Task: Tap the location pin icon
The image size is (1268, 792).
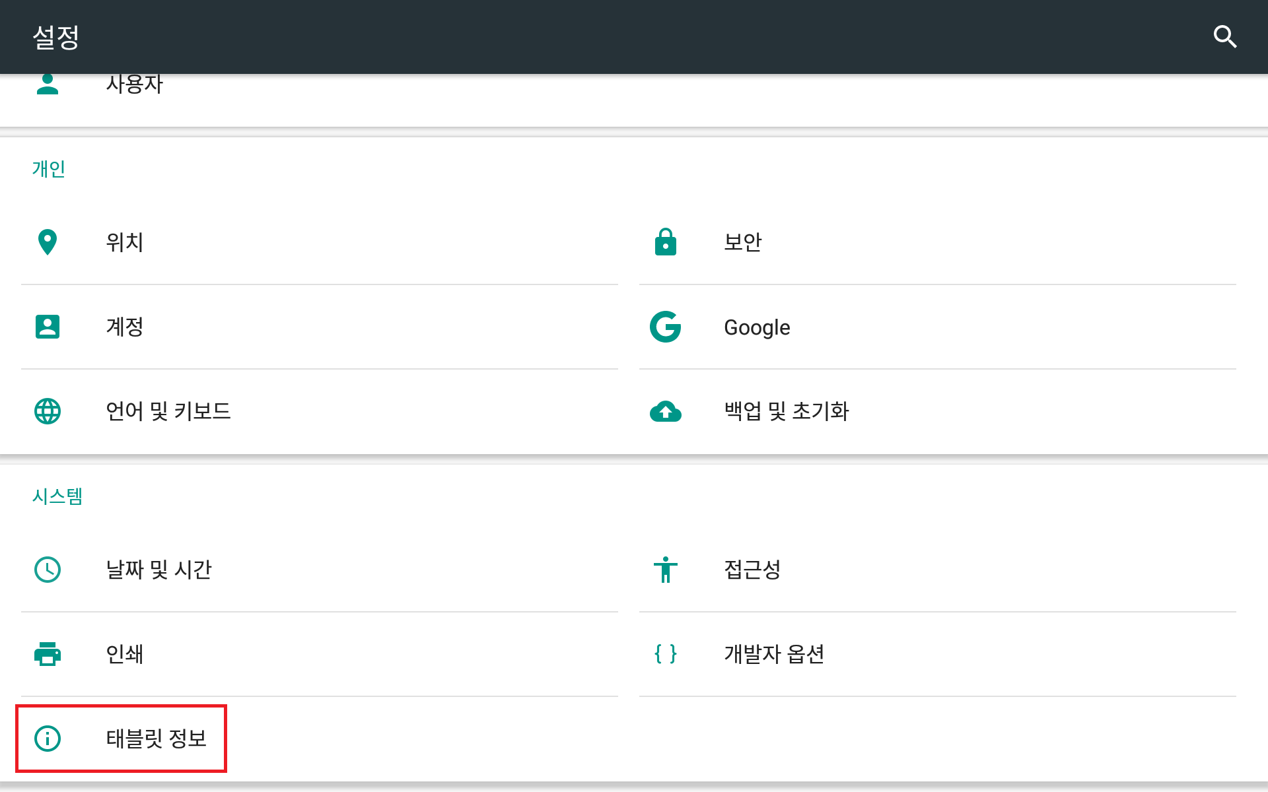Action: [x=48, y=242]
